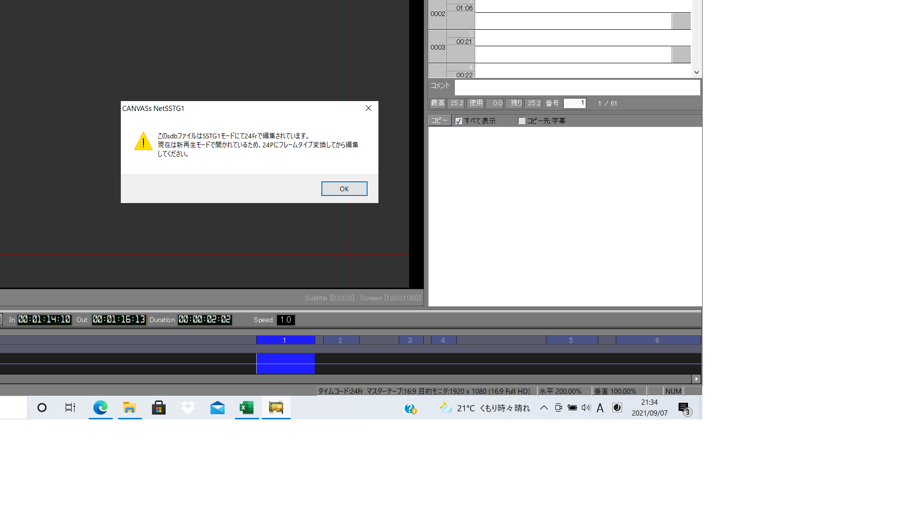Click the 使用 label box
This screenshot has height=510, width=906.
pyautogui.click(x=476, y=103)
